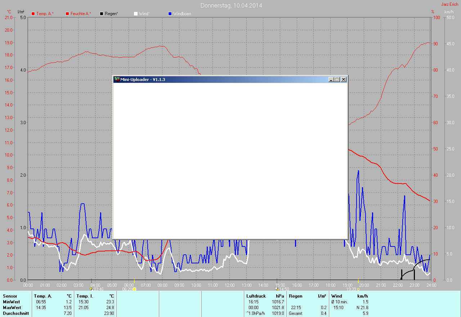Click the date title Donnerstag, 10.04.2014
The width and height of the screenshot is (461, 317).
[x=231, y=5]
